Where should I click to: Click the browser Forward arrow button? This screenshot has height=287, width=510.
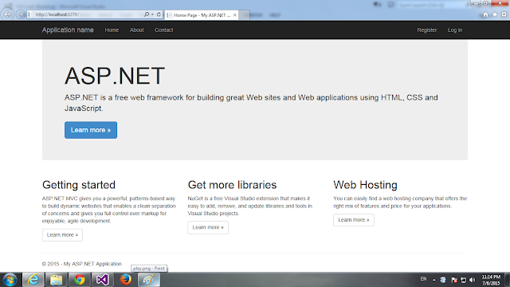[21, 14]
